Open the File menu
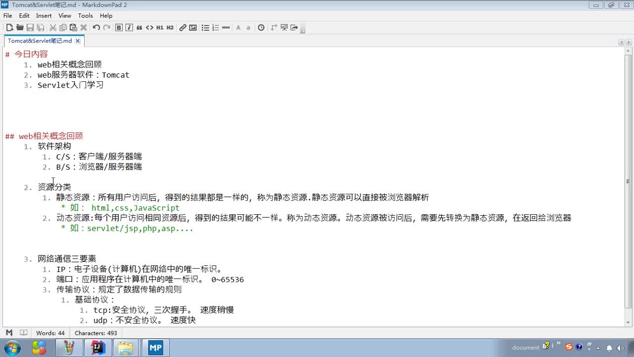 pyautogui.click(x=7, y=15)
